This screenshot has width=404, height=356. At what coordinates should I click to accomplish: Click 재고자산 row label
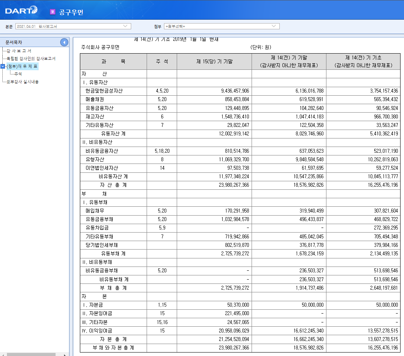coord(95,117)
